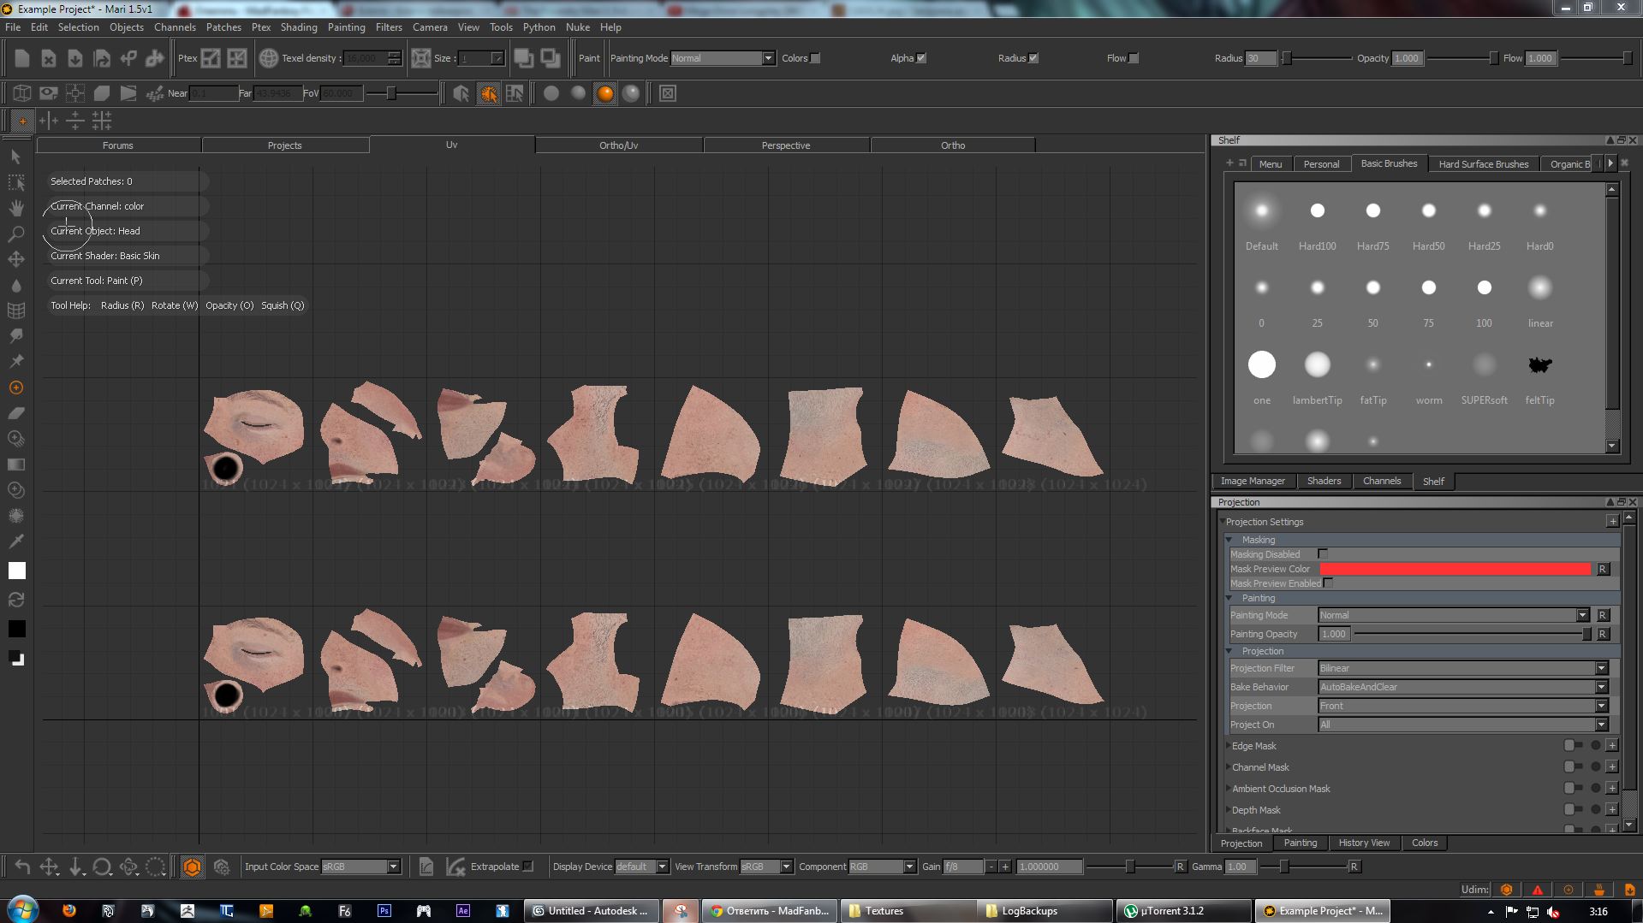Screen dimensions: 1643x923
Task: Expand the Edge Mask section
Action: (x=1229, y=746)
